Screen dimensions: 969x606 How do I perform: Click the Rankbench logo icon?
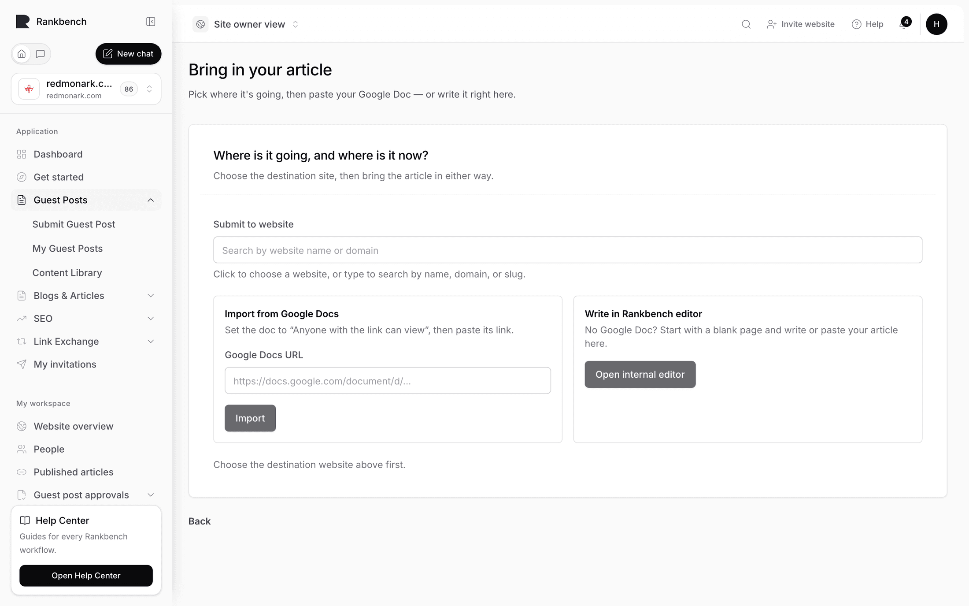[x=23, y=22]
